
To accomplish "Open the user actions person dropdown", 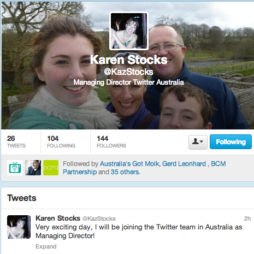I will pyautogui.click(x=198, y=142).
